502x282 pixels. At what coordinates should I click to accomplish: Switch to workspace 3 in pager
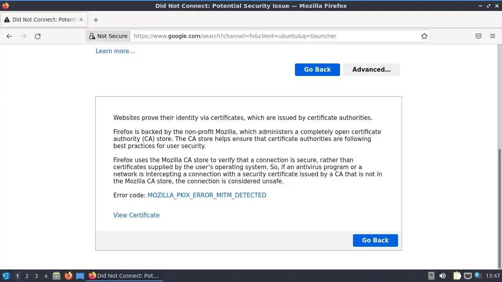(x=36, y=276)
